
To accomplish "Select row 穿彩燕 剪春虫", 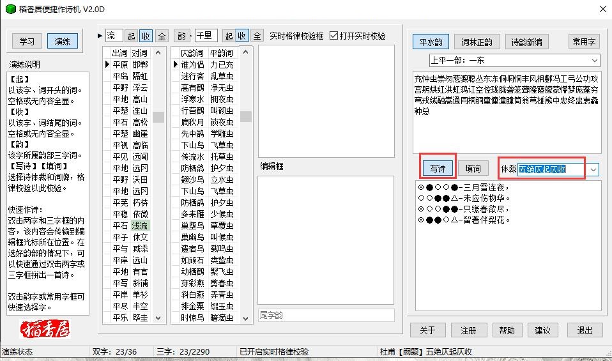I will click(x=207, y=283).
